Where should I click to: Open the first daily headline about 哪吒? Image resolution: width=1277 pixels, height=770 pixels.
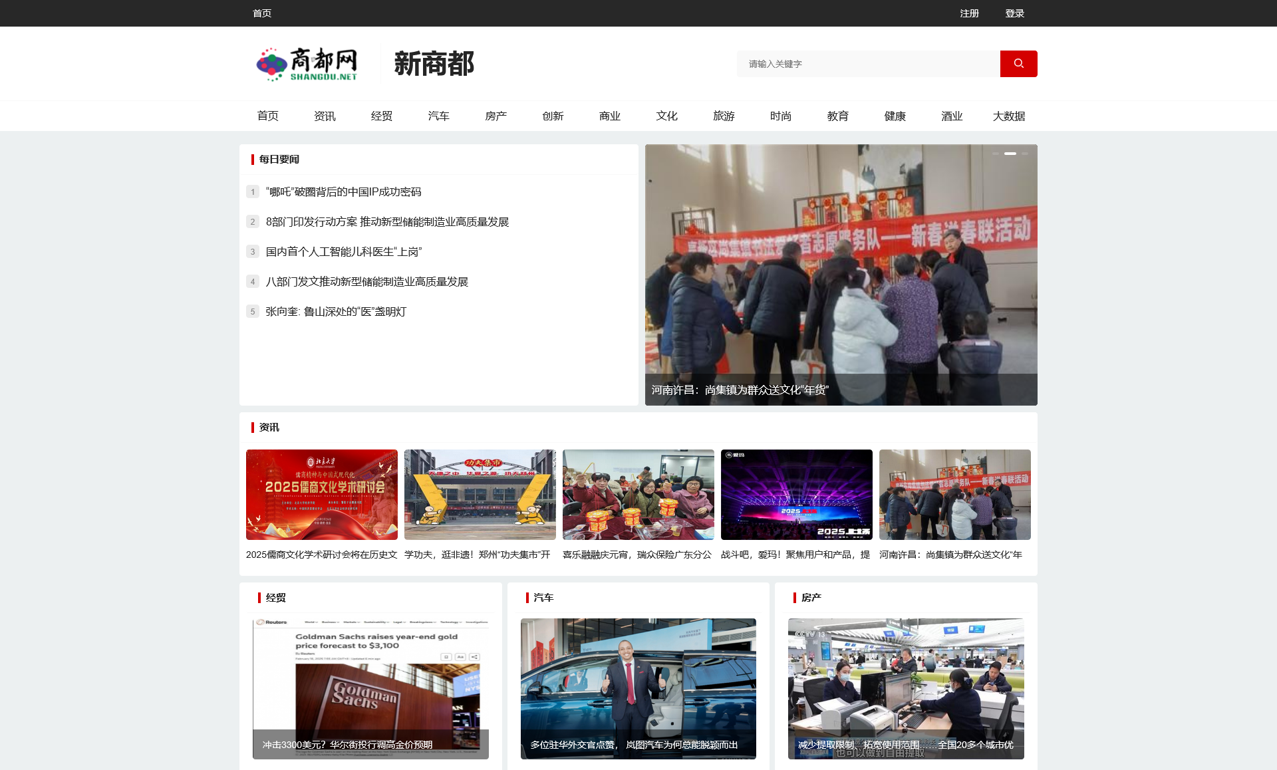(343, 192)
